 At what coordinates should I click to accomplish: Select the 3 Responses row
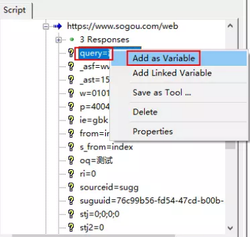[x=105, y=39]
